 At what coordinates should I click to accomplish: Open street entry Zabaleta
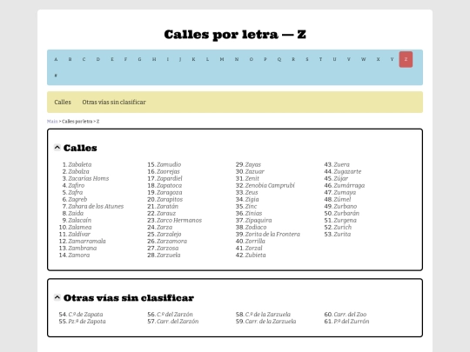80,164
